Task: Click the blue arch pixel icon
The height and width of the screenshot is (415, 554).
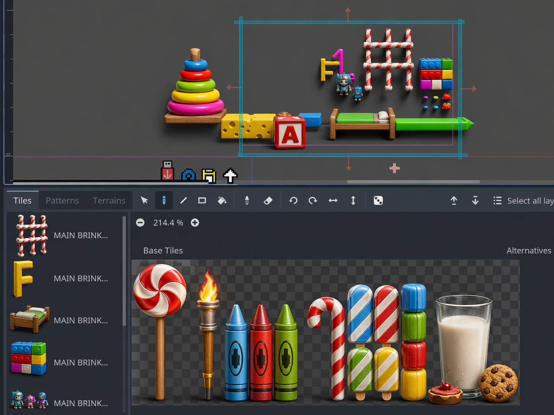Action: point(188,175)
